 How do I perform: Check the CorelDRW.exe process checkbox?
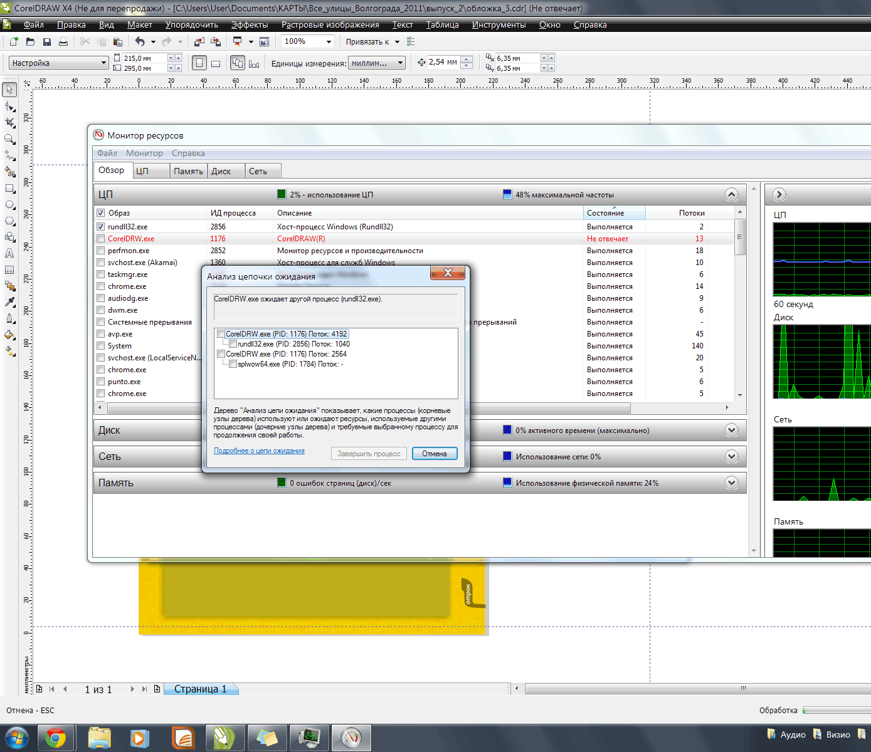(x=100, y=238)
